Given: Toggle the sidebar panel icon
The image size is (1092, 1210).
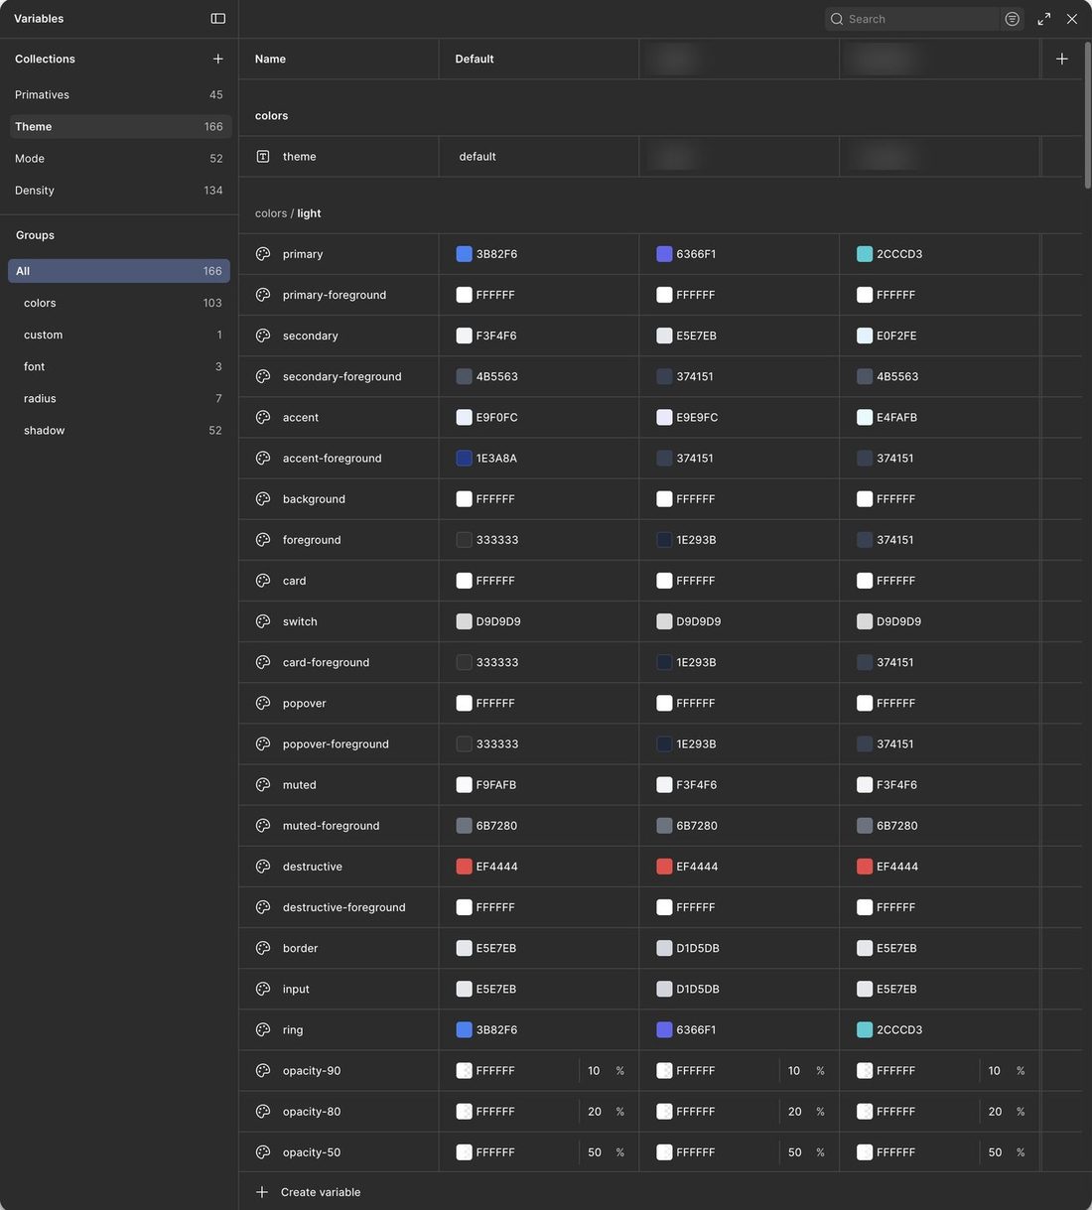Looking at the screenshot, I should pos(218,19).
